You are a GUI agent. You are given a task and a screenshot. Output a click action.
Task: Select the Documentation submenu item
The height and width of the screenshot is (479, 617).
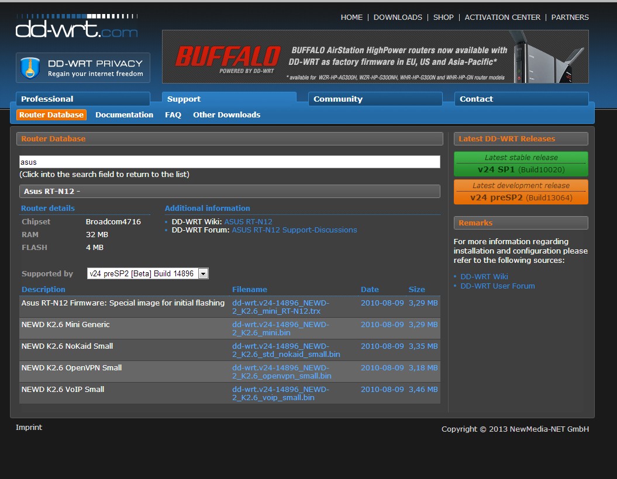pyautogui.click(x=124, y=114)
